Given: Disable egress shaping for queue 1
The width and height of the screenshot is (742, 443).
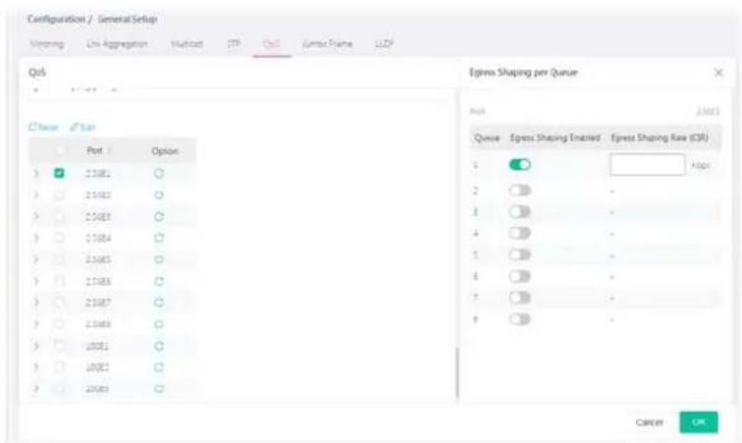Looking at the screenshot, I should coord(519,164).
